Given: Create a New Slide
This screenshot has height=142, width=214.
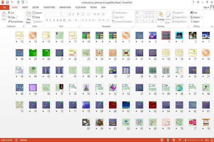Looking at the screenshot, I should coord(29,17).
